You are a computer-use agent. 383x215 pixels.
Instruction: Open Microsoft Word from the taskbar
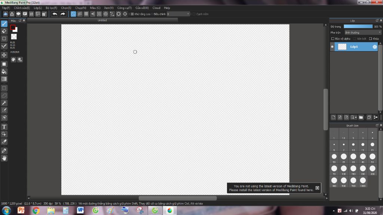tap(80, 211)
